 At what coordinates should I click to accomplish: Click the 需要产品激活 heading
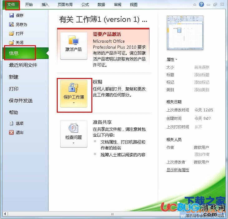tap(107, 34)
